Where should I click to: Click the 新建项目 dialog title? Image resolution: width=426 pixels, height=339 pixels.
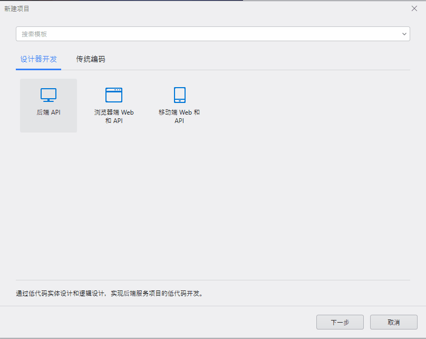(16, 8)
